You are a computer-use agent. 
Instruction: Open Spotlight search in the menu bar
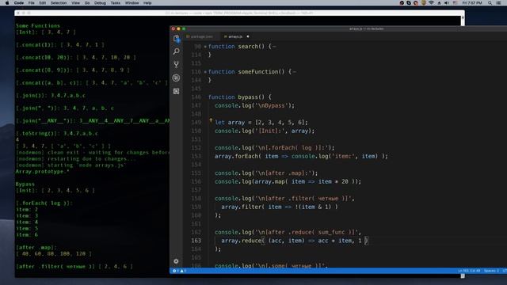pos(490,3)
